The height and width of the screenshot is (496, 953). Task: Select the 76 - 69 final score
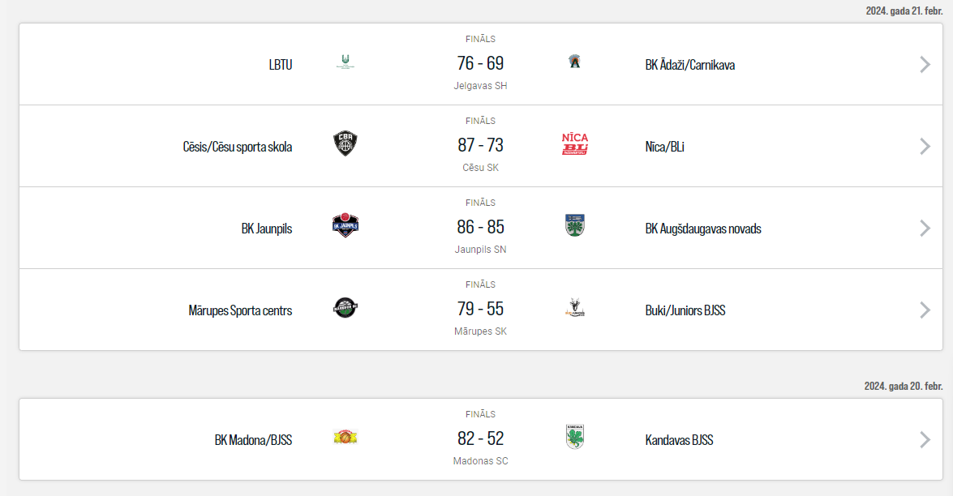pyautogui.click(x=480, y=63)
